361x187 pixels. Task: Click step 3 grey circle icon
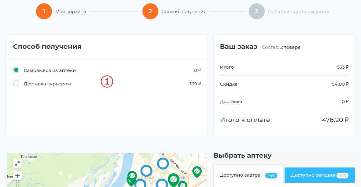[x=256, y=12]
